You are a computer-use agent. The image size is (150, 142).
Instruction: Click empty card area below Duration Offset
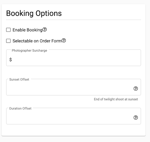pyautogui.click(x=74, y=130)
